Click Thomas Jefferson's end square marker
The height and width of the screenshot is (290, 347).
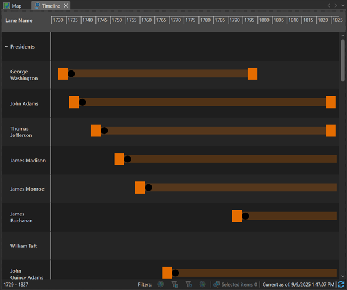[331, 131]
